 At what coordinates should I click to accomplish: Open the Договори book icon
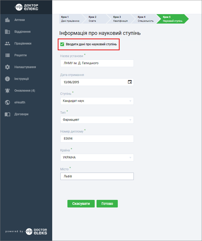[x=7, y=114]
